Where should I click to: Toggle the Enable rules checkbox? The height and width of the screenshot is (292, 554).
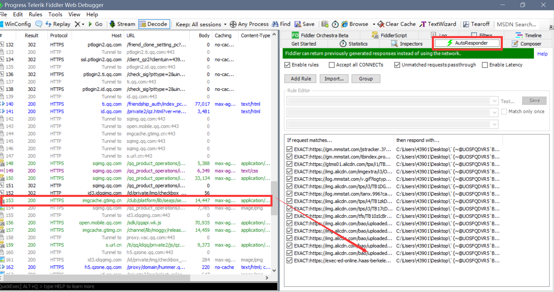[287, 65]
